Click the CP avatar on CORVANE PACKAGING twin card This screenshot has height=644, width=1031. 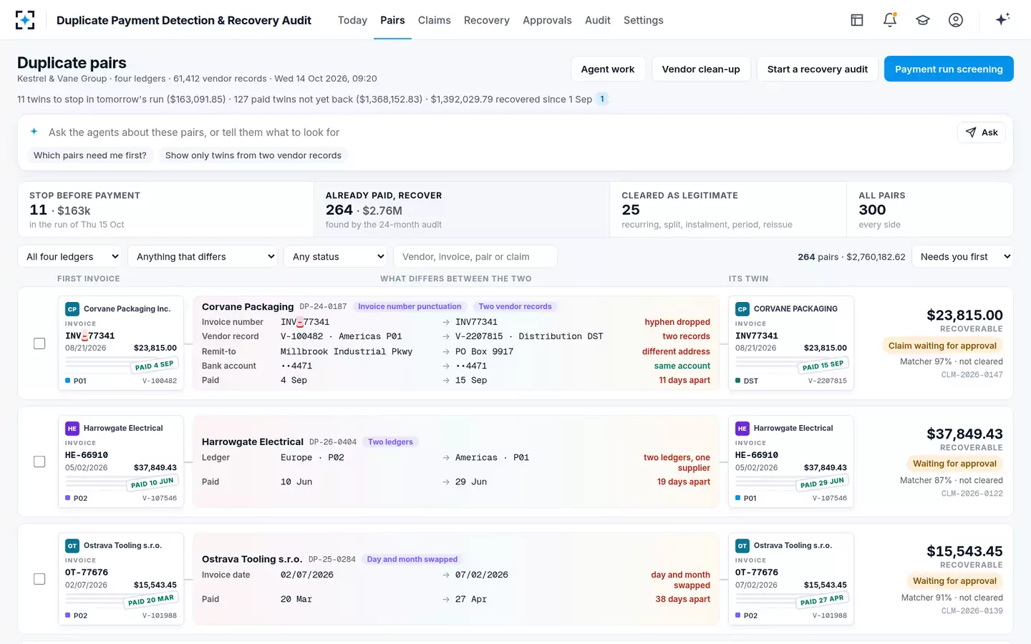[742, 309]
